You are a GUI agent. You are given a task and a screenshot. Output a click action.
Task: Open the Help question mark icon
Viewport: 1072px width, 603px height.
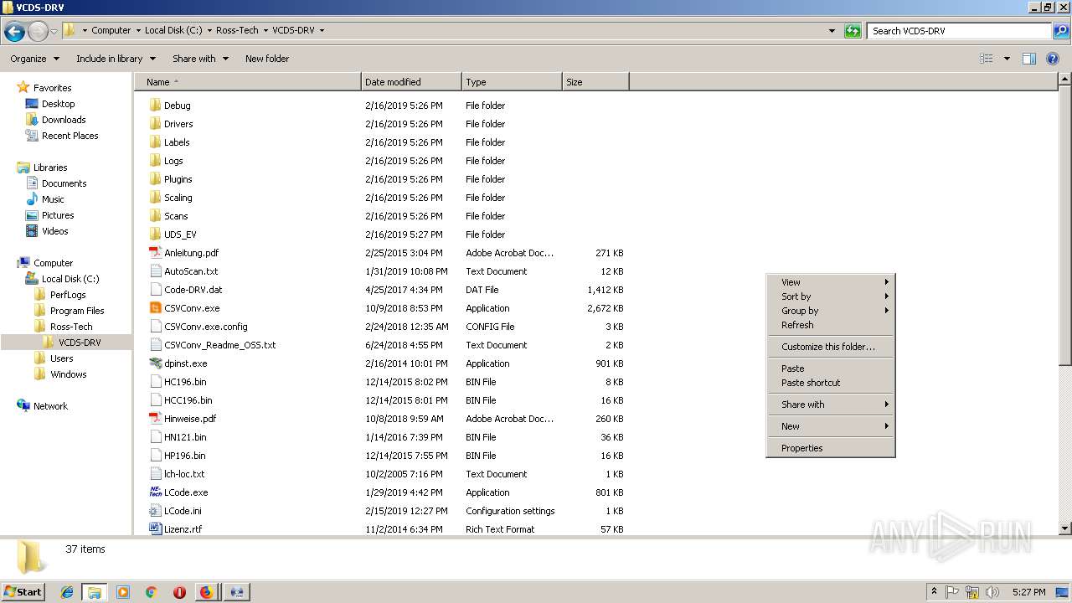coord(1054,59)
